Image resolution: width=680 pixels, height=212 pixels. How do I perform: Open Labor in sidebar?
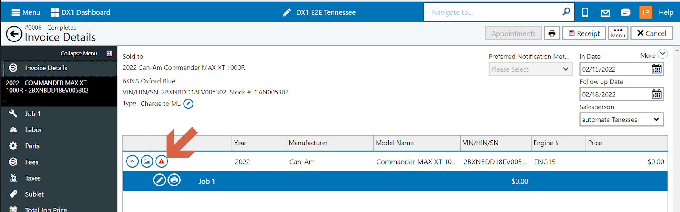[59, 130]
